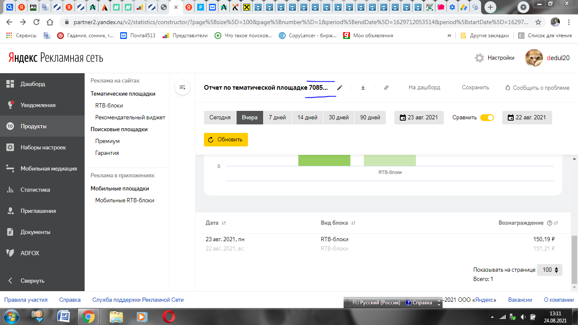The image size is (578, 325).
Task: Open the Другие закладки bookmarks folder
Action: [485, 36]
